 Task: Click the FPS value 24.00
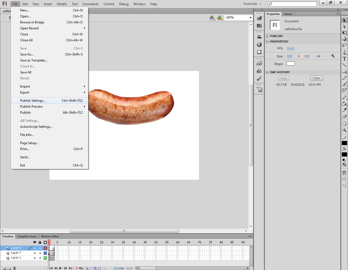click(291, 48)
